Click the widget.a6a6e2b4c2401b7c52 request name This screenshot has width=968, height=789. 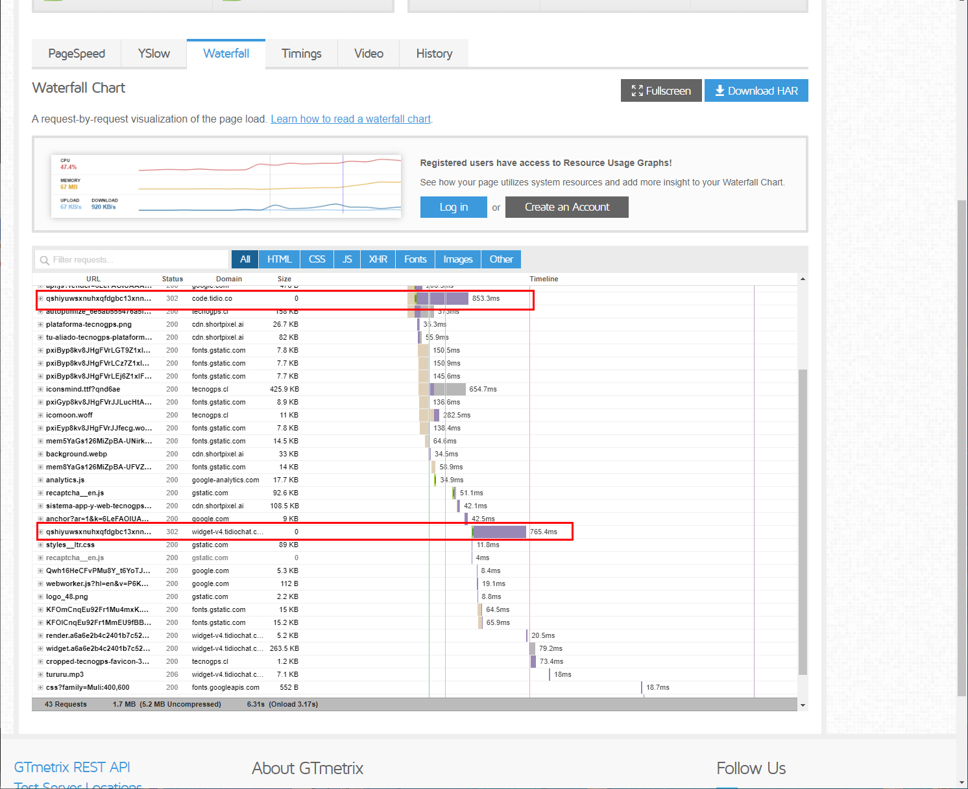tap(98, 648)
